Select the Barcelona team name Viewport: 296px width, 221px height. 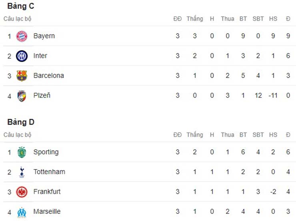48,76
